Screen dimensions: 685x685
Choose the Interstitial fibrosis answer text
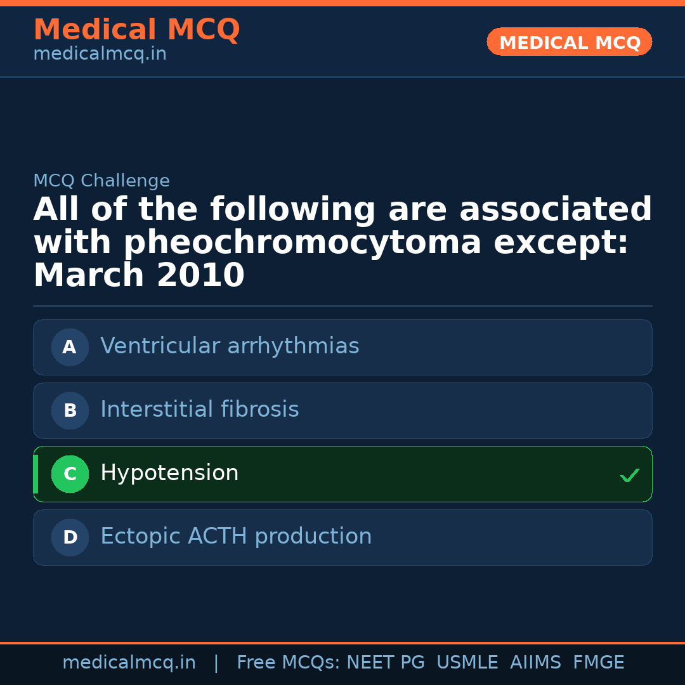(x=199, y=410)
